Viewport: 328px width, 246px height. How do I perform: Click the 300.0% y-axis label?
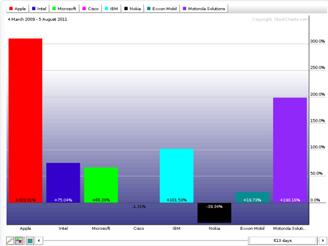click(317, 41)
